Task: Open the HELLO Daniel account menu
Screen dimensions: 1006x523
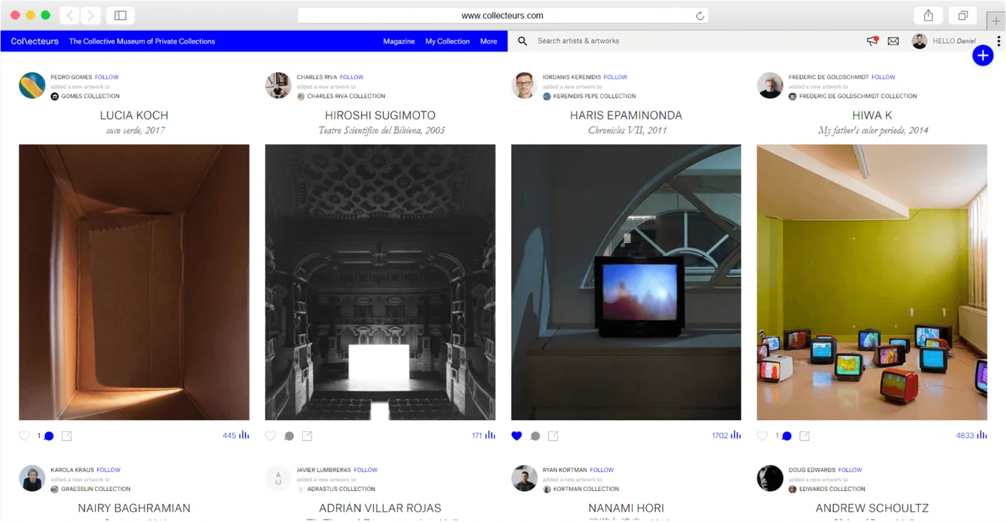Action: tap(954, 41)
